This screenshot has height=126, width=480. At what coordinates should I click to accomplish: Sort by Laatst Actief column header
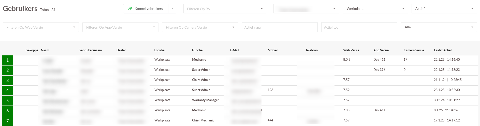(x=443, y=50)
